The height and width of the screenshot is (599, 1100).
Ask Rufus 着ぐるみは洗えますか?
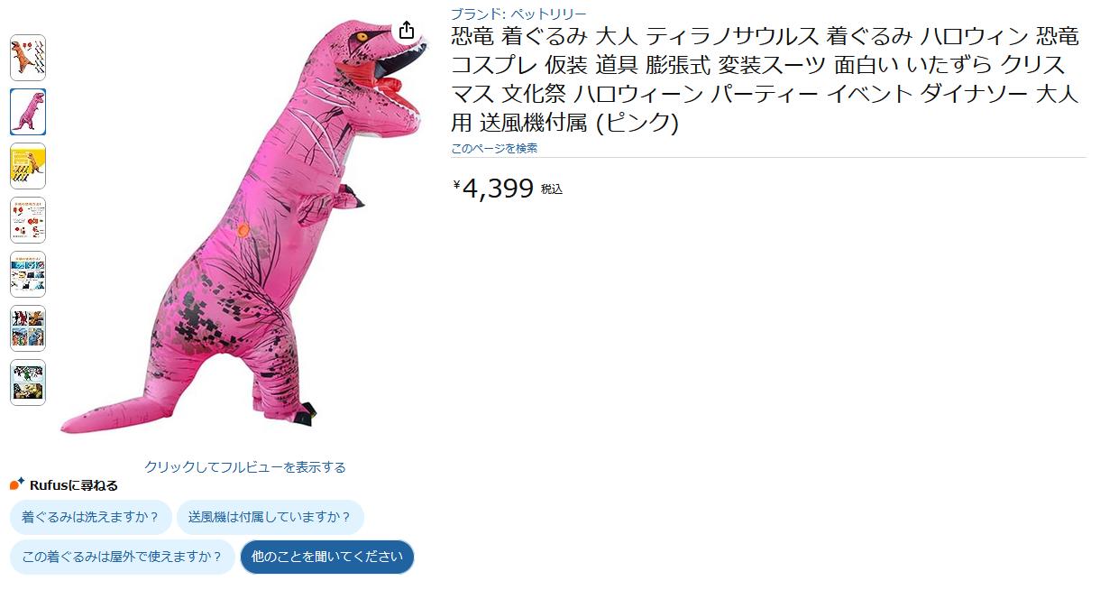90,517
